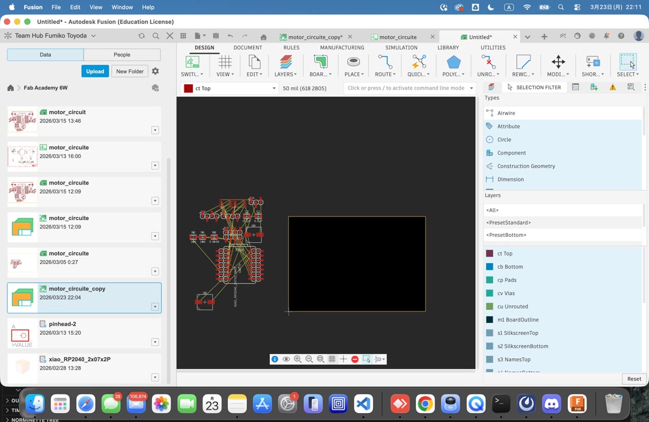Screen dimensions: 649x422
Task: Open the motor_circuite_copy document tab
Action: [314, 37]
